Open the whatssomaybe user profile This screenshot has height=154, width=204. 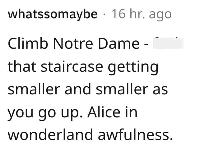coord(53,14)
